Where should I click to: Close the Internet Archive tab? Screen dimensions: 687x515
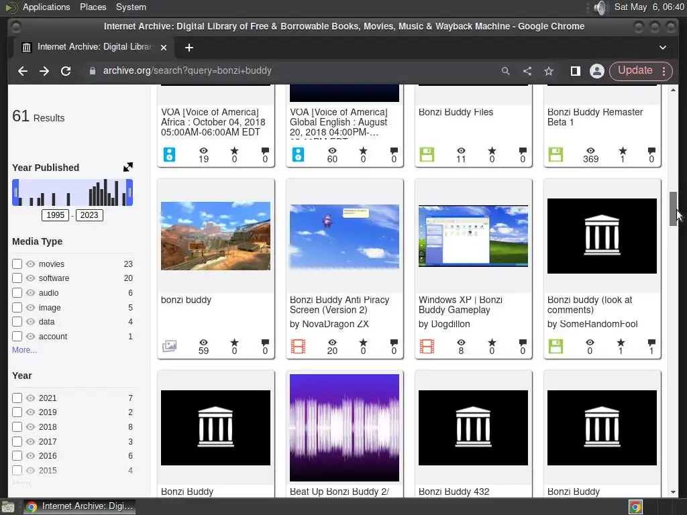point(164,48)
